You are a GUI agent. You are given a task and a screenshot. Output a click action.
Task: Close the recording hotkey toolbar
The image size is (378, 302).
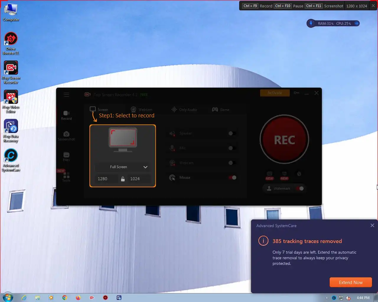(373, 6)
